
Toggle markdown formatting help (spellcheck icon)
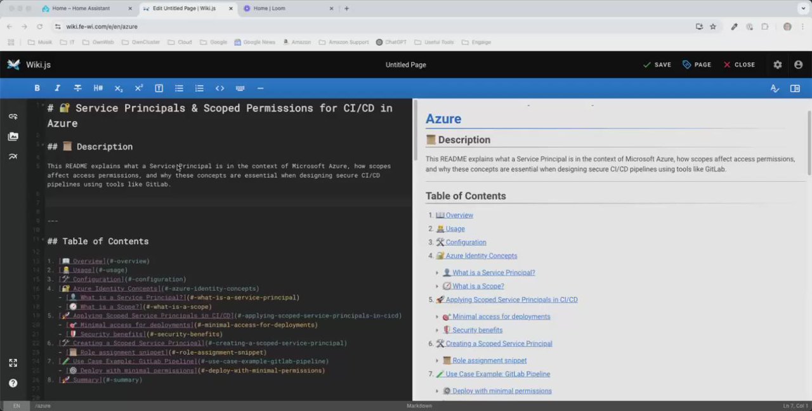point(775,88)
